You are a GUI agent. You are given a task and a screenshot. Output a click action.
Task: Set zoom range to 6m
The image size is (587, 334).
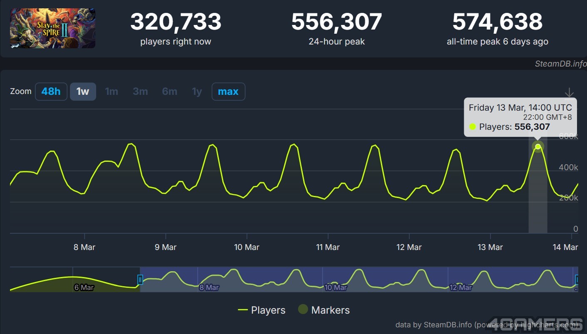(x=169, y=92)
